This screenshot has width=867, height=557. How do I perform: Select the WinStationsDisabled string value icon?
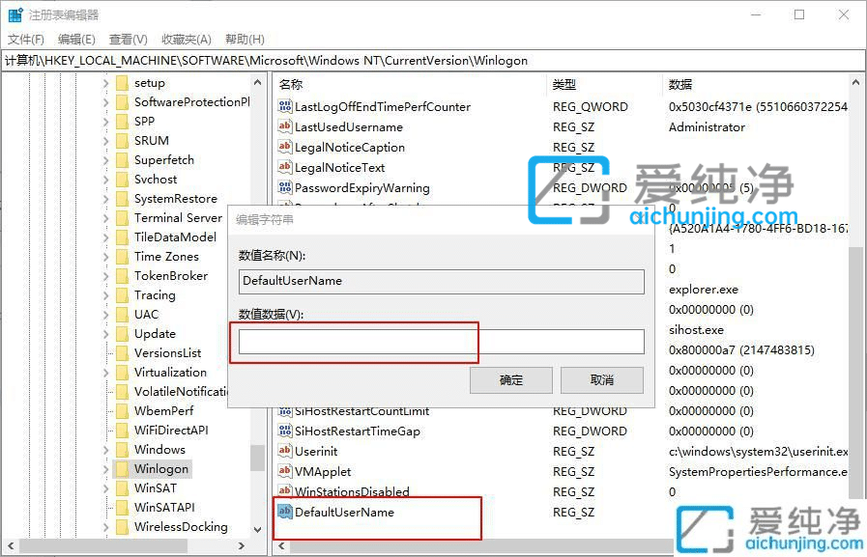285,490
